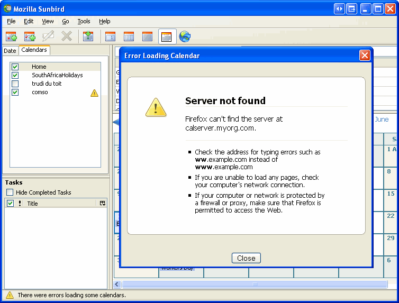Select the comso calendar name
The height and width of the screenshot is (303, 399).
pyautogui.click(x=40, y=92)
